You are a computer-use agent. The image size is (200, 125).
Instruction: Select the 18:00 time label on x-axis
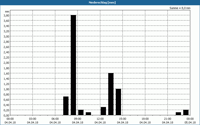[145, 119]
